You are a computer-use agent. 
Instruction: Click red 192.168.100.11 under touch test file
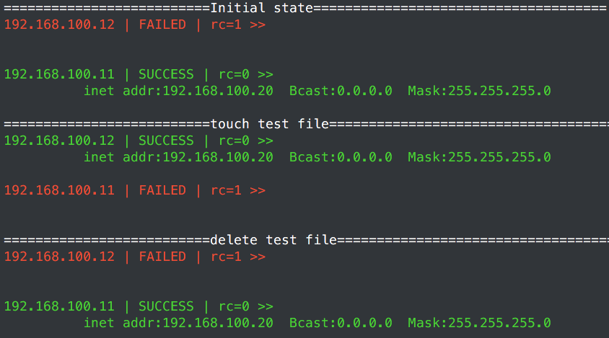click(59, 190)
